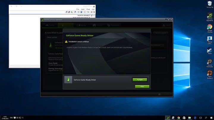The image size is (214, 120).
Task: Click the right-pointing arrow in Device Manager toolbar
Action: [x=94, y=12]
